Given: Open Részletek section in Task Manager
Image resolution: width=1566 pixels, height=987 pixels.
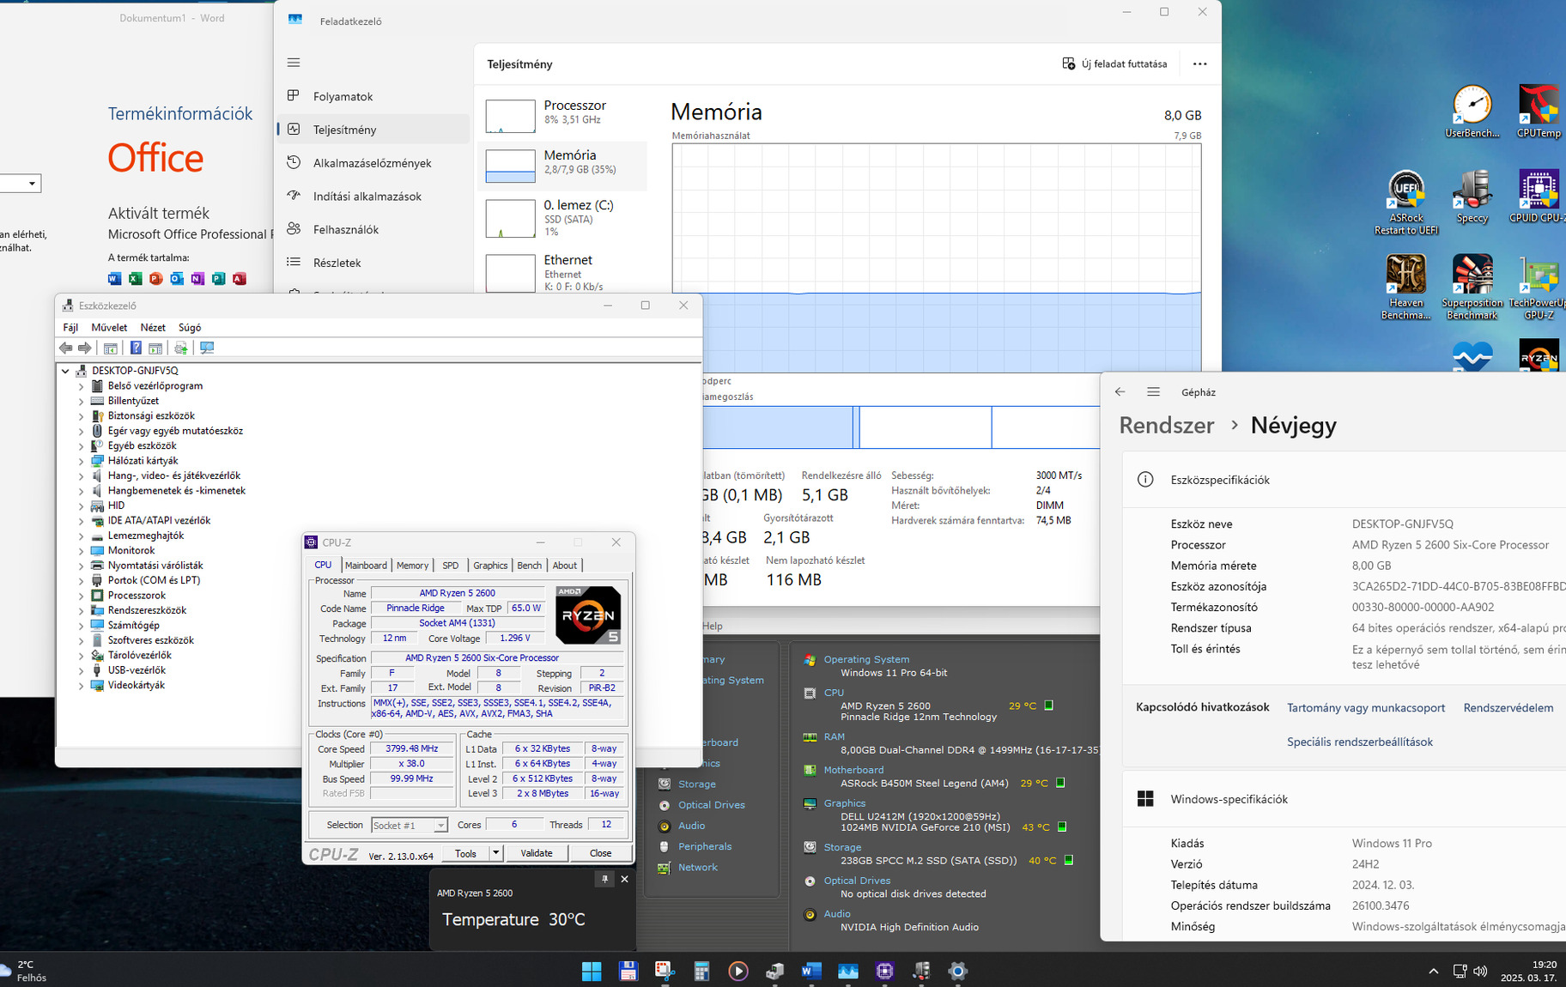Looking at the screenshot, I should coord(373,263).
